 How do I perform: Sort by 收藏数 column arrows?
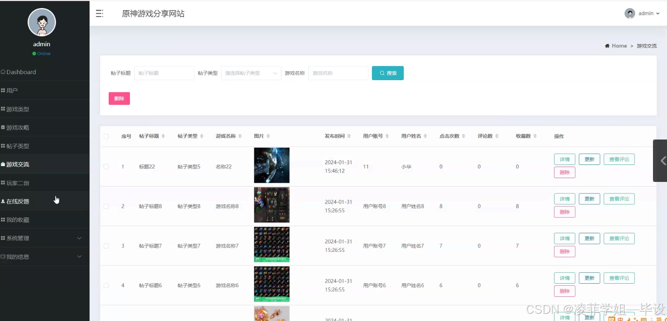[x=535, y=136]
